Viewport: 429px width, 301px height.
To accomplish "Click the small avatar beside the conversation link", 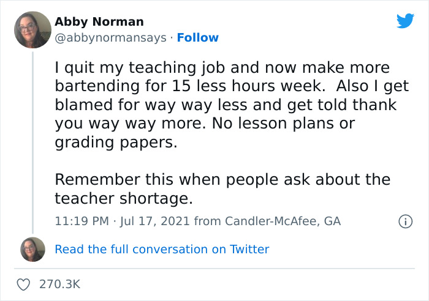I will (x=32, y=249).
